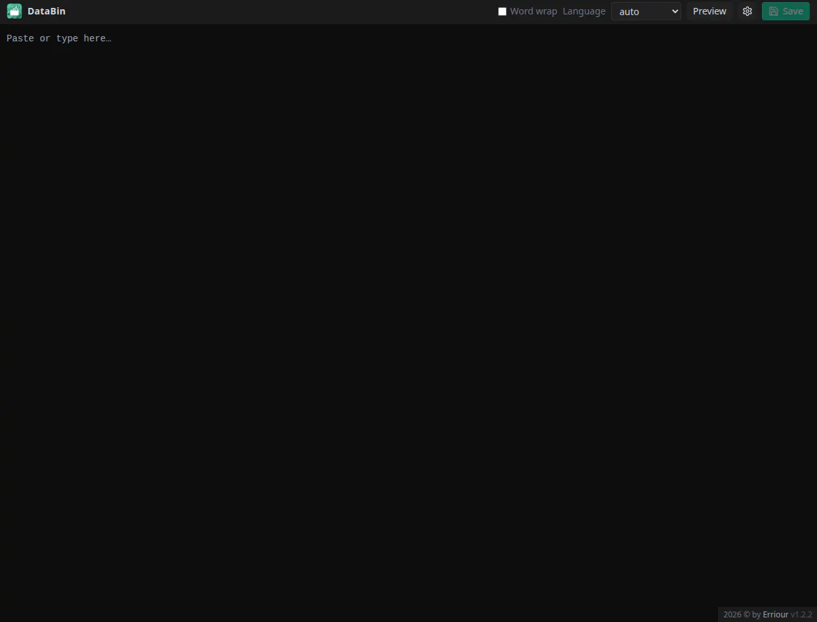Open settings with the gear icon
817x622 pixels.
click(x=747, y=11)
